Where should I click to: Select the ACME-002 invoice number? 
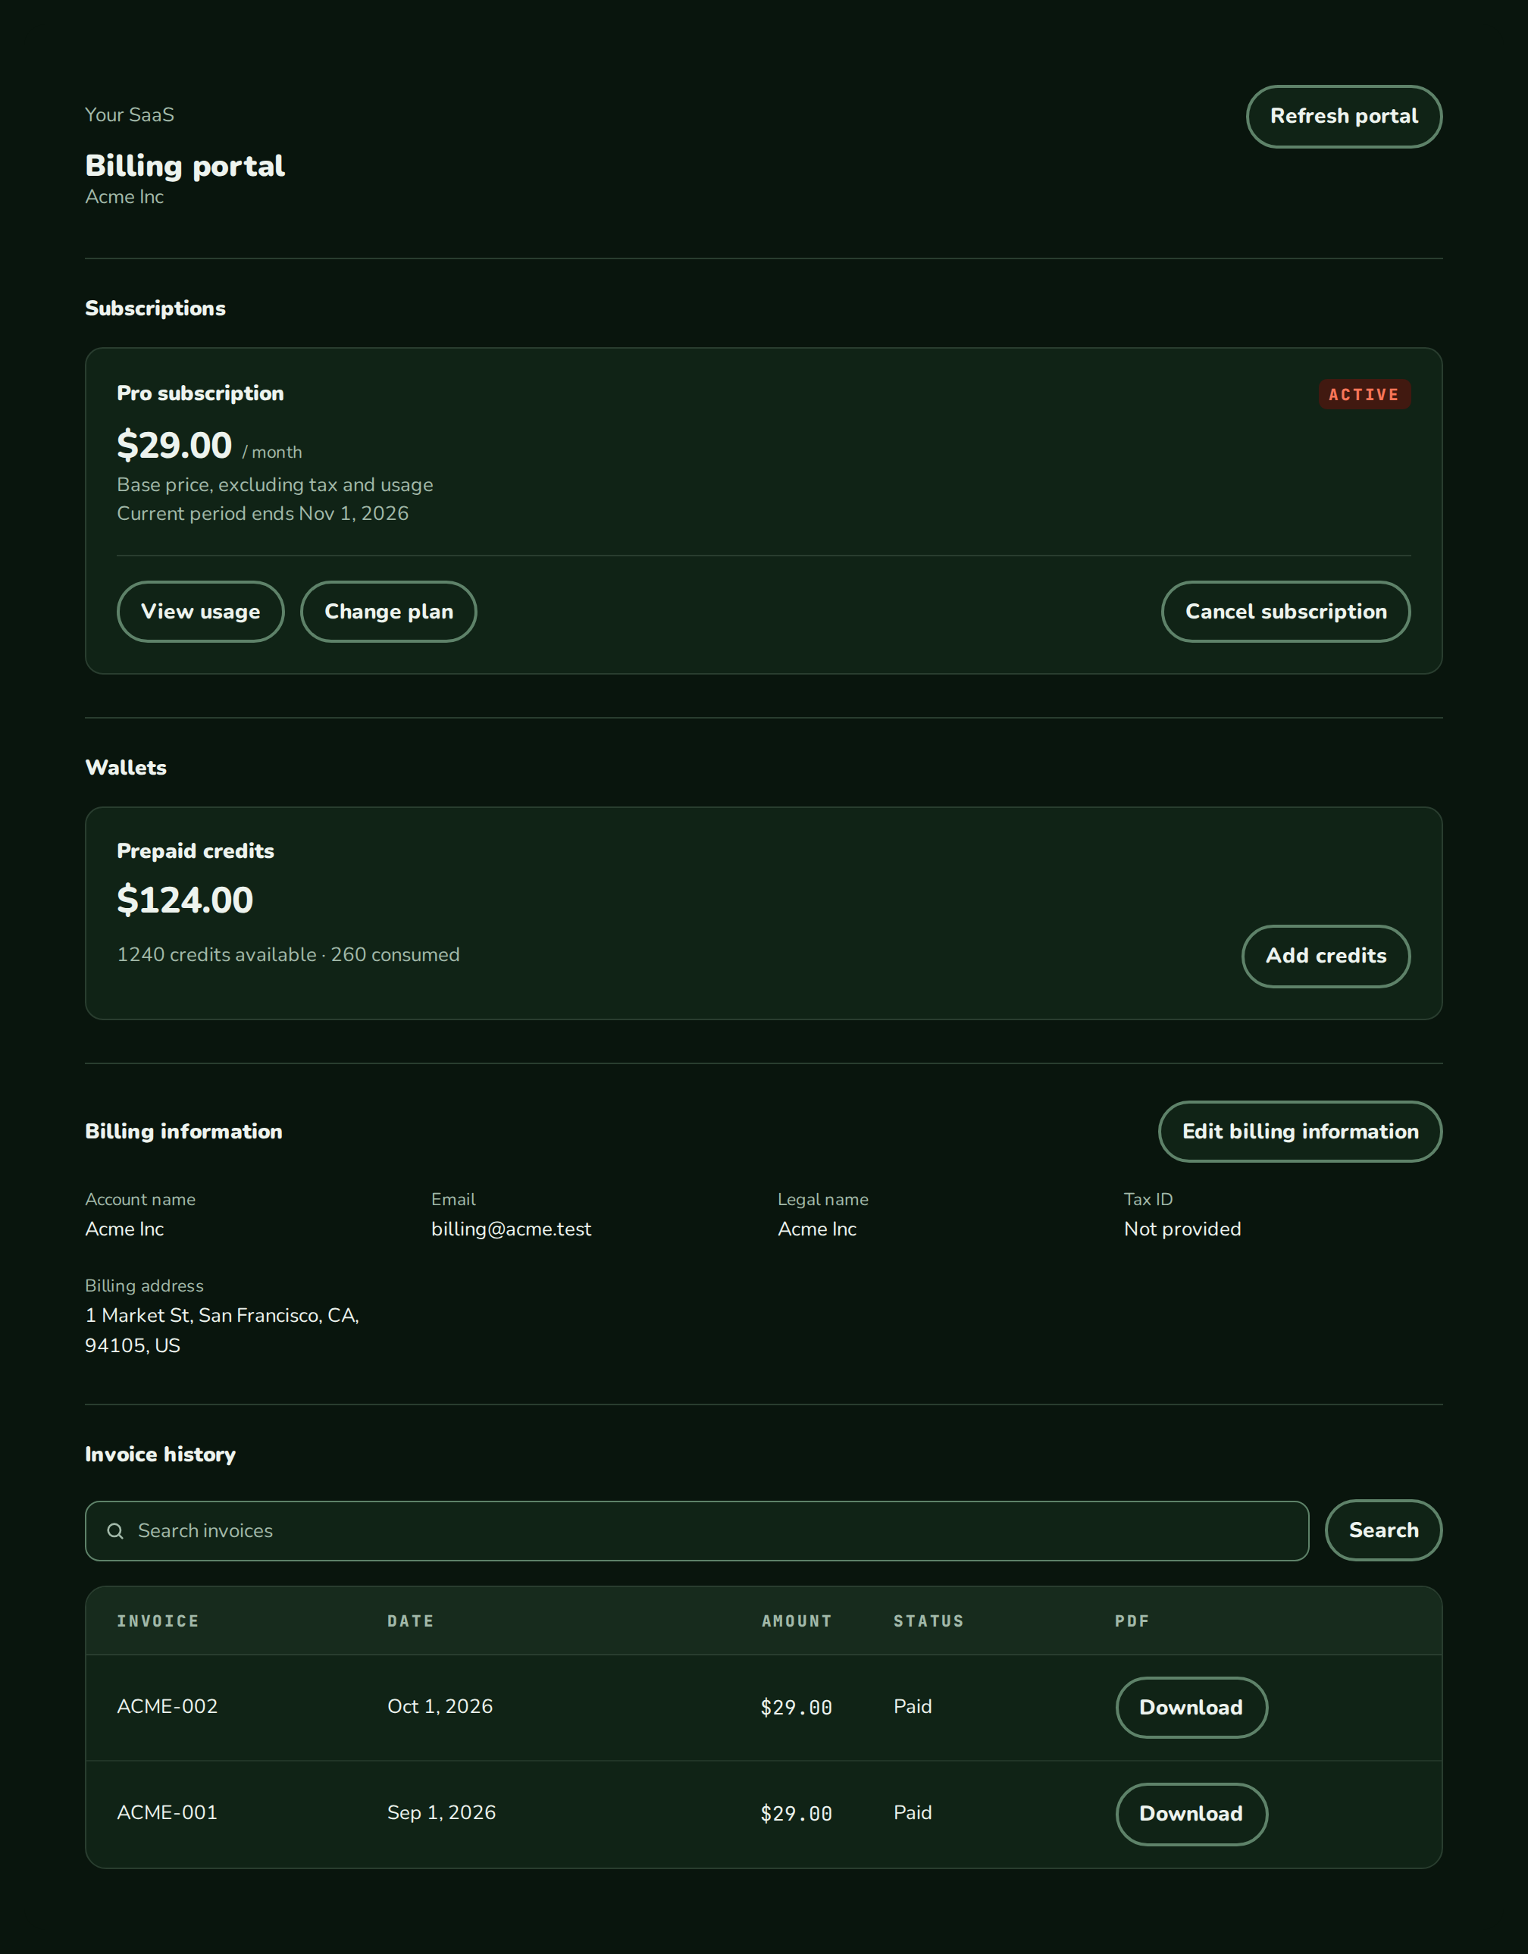168,1706
